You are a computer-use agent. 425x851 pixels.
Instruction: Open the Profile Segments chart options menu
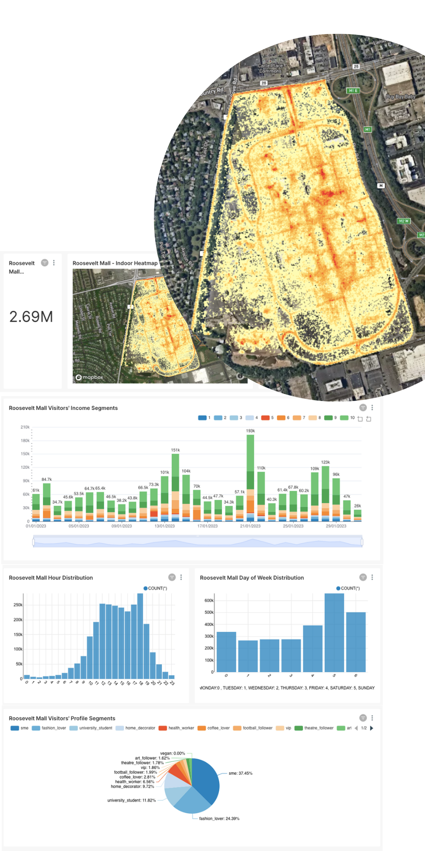click(x=372, y=718)
